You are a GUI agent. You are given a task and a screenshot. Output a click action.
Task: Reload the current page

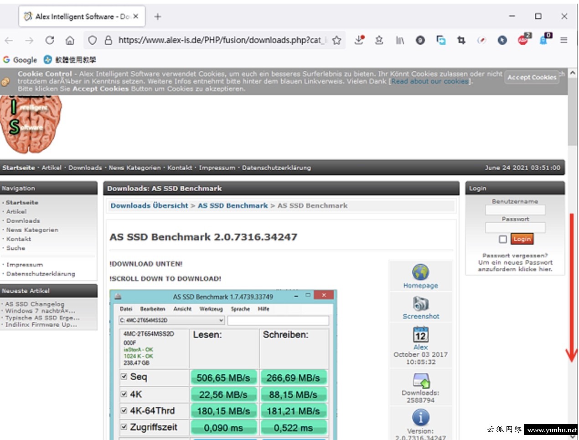click(50, 40)
